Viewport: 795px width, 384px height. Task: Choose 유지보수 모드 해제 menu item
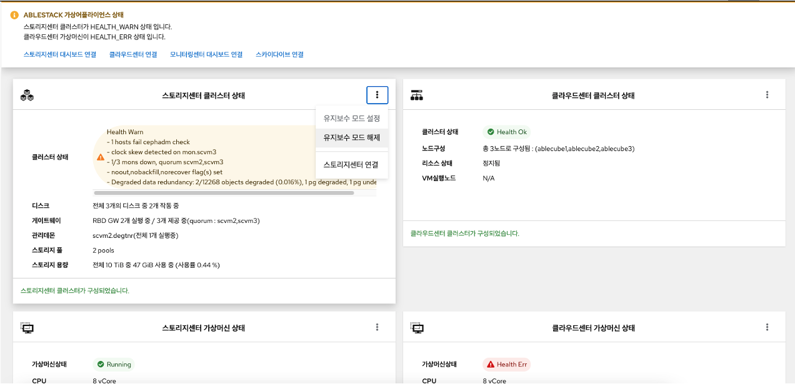(351, 137)
